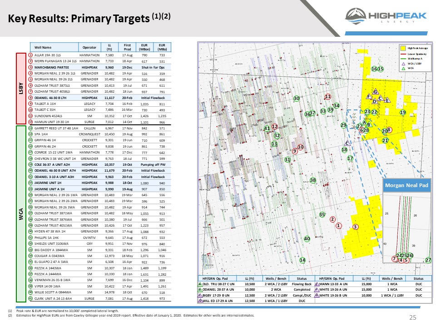The width and height of the screenshot is (436, 327).
Task: Click WCA / LSBY purple triangle in legend
Action: pos(403,64)
